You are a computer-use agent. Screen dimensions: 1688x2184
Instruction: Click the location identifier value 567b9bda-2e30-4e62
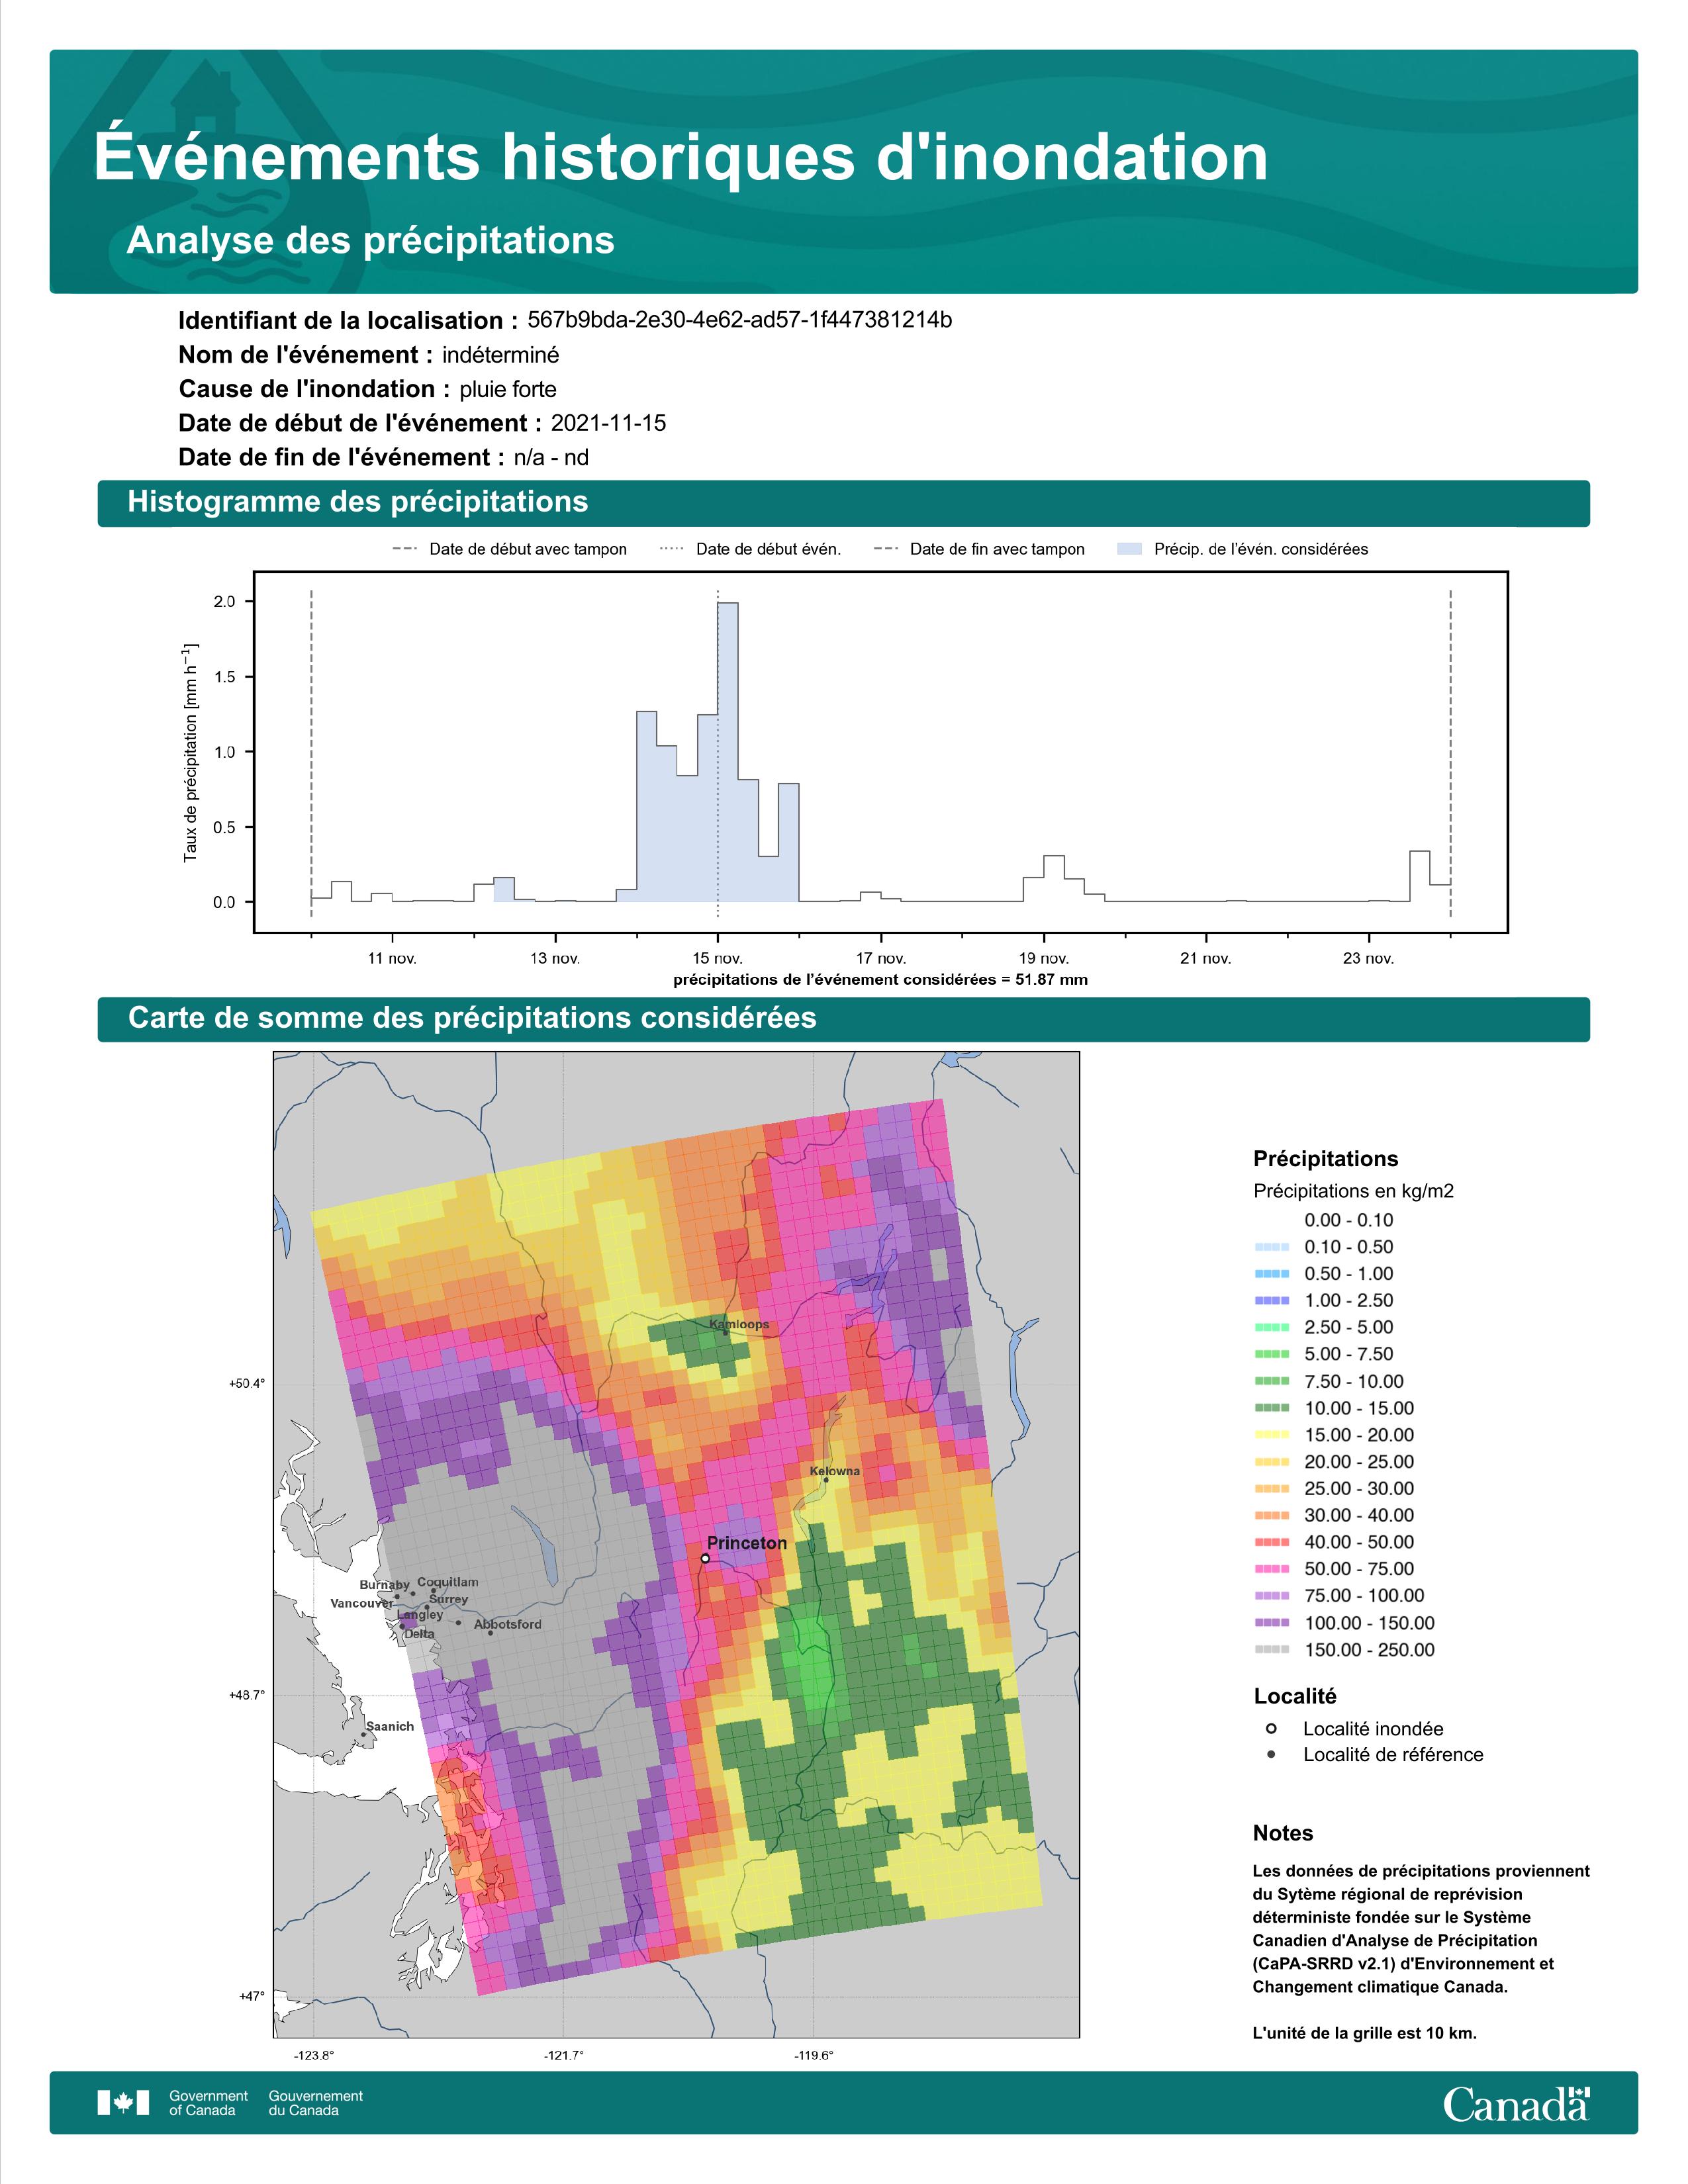[x=739, y=320]
